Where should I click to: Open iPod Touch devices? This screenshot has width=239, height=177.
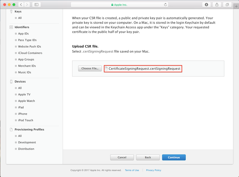click(26, 120)
